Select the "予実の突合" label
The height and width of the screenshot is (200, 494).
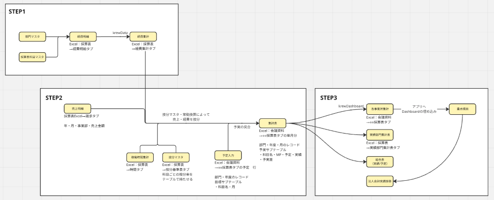pyautogui.click(x=242, y=127)
